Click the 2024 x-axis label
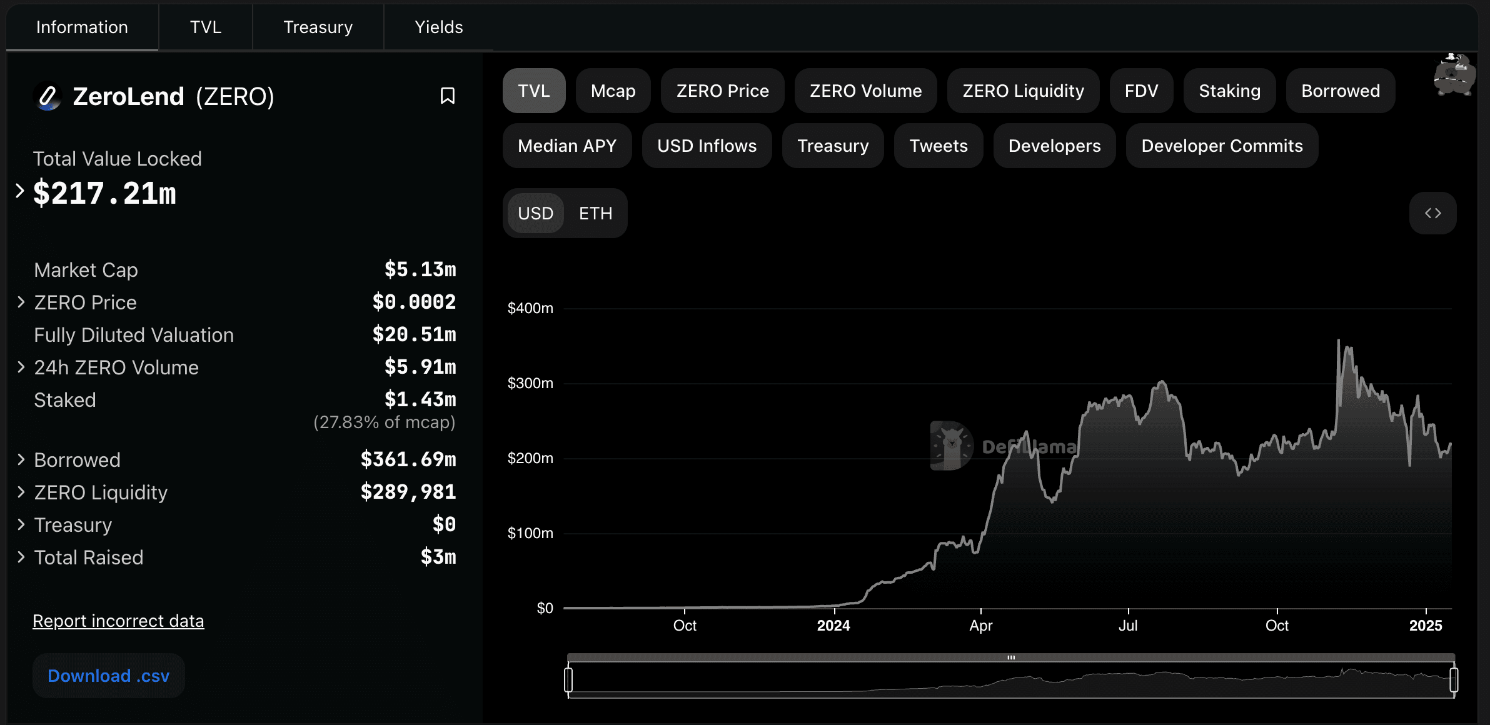Image resolution: width=1490 pixels, height=725 pixels. 833,626
